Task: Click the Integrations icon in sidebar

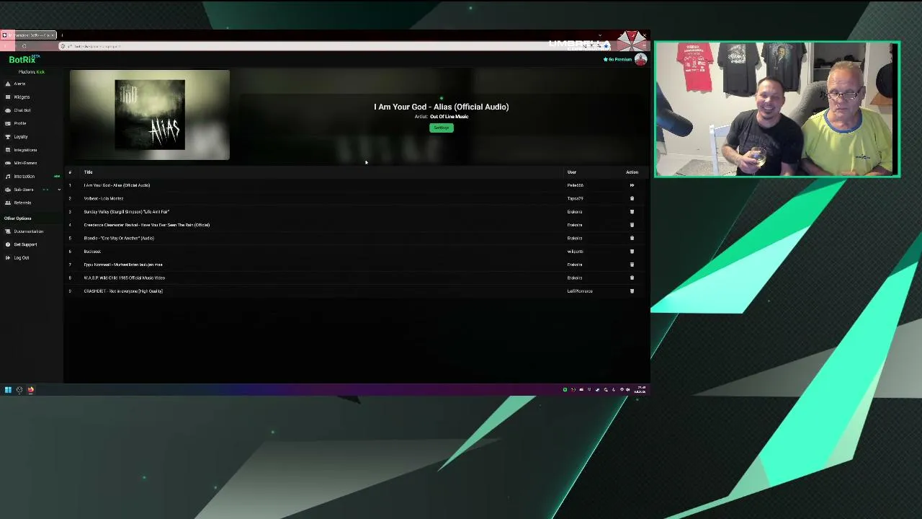Action: tap(8, 150)
